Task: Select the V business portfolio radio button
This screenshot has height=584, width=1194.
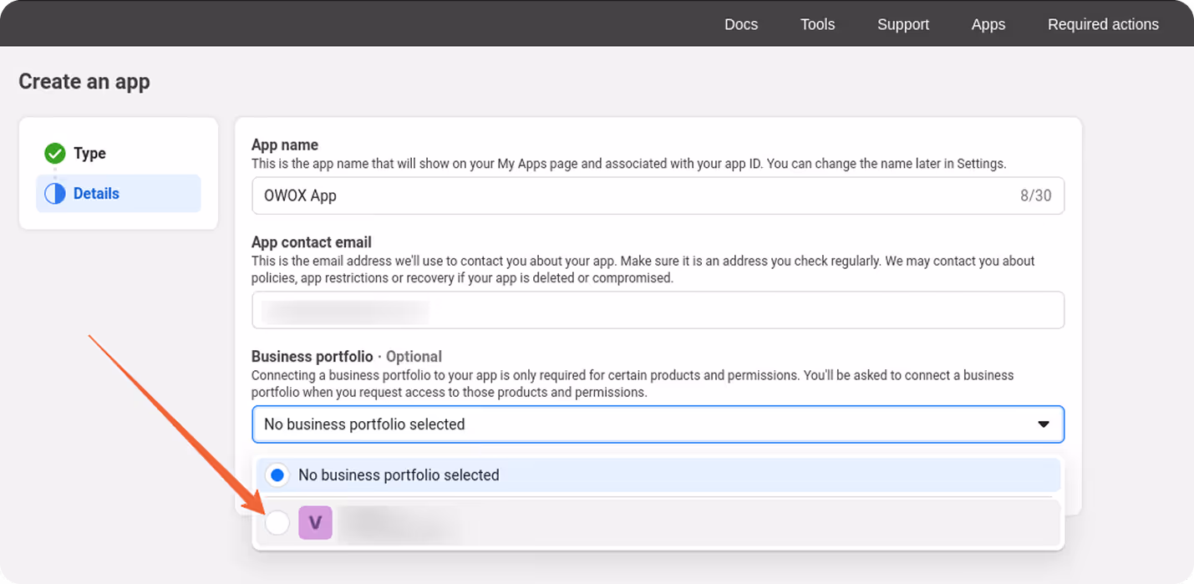Action: (277, 523)
